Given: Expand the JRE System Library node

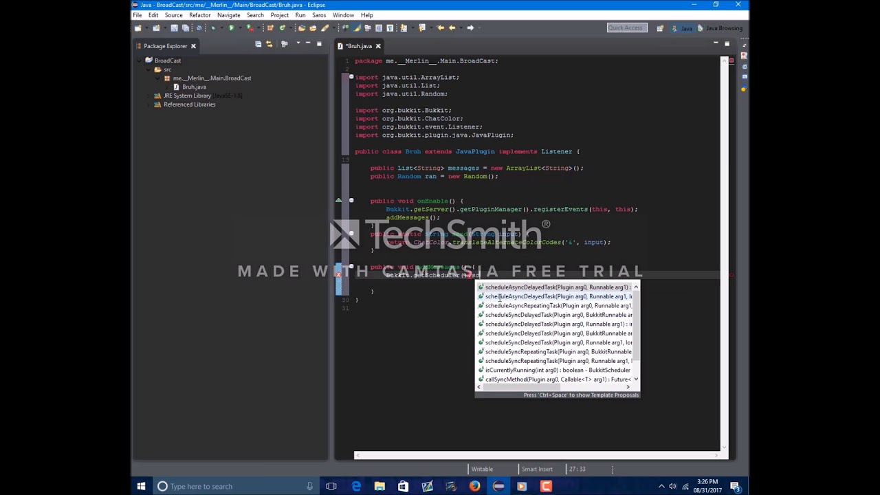Looking at the screenshot, I should tap(148, 96).
